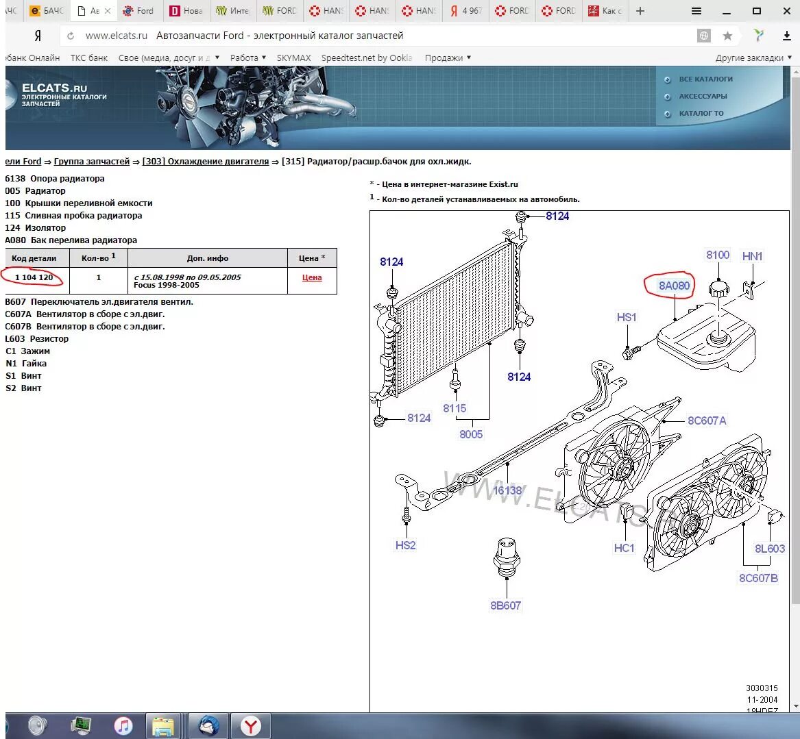800x739 pixels.
Task: Select part "N1 Гайка"
Action: [26, 364]
